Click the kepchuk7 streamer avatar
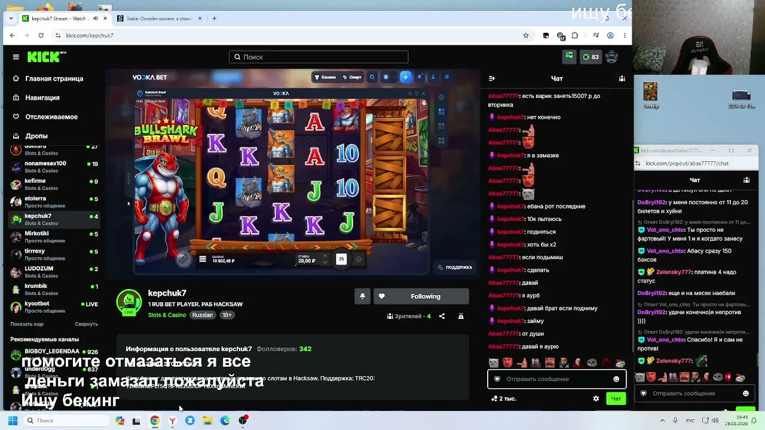The width and height of the screenshot is (765, 430). point(128,302)
